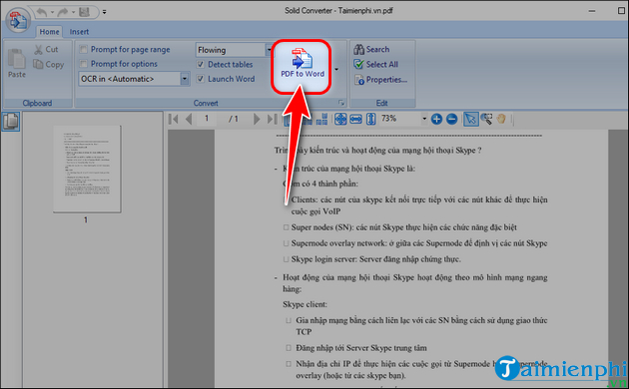Minimize the Solid Converter window
Image resolution: width=629 pixels, height=389 pixels.
click(592, 11)
